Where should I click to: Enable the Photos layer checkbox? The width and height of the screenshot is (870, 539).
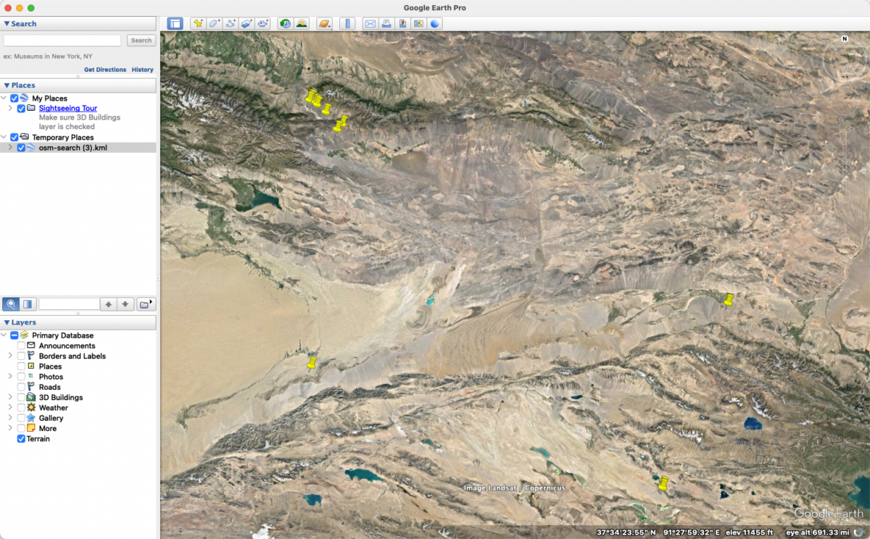pyautogui.click(x=21, y=377)
